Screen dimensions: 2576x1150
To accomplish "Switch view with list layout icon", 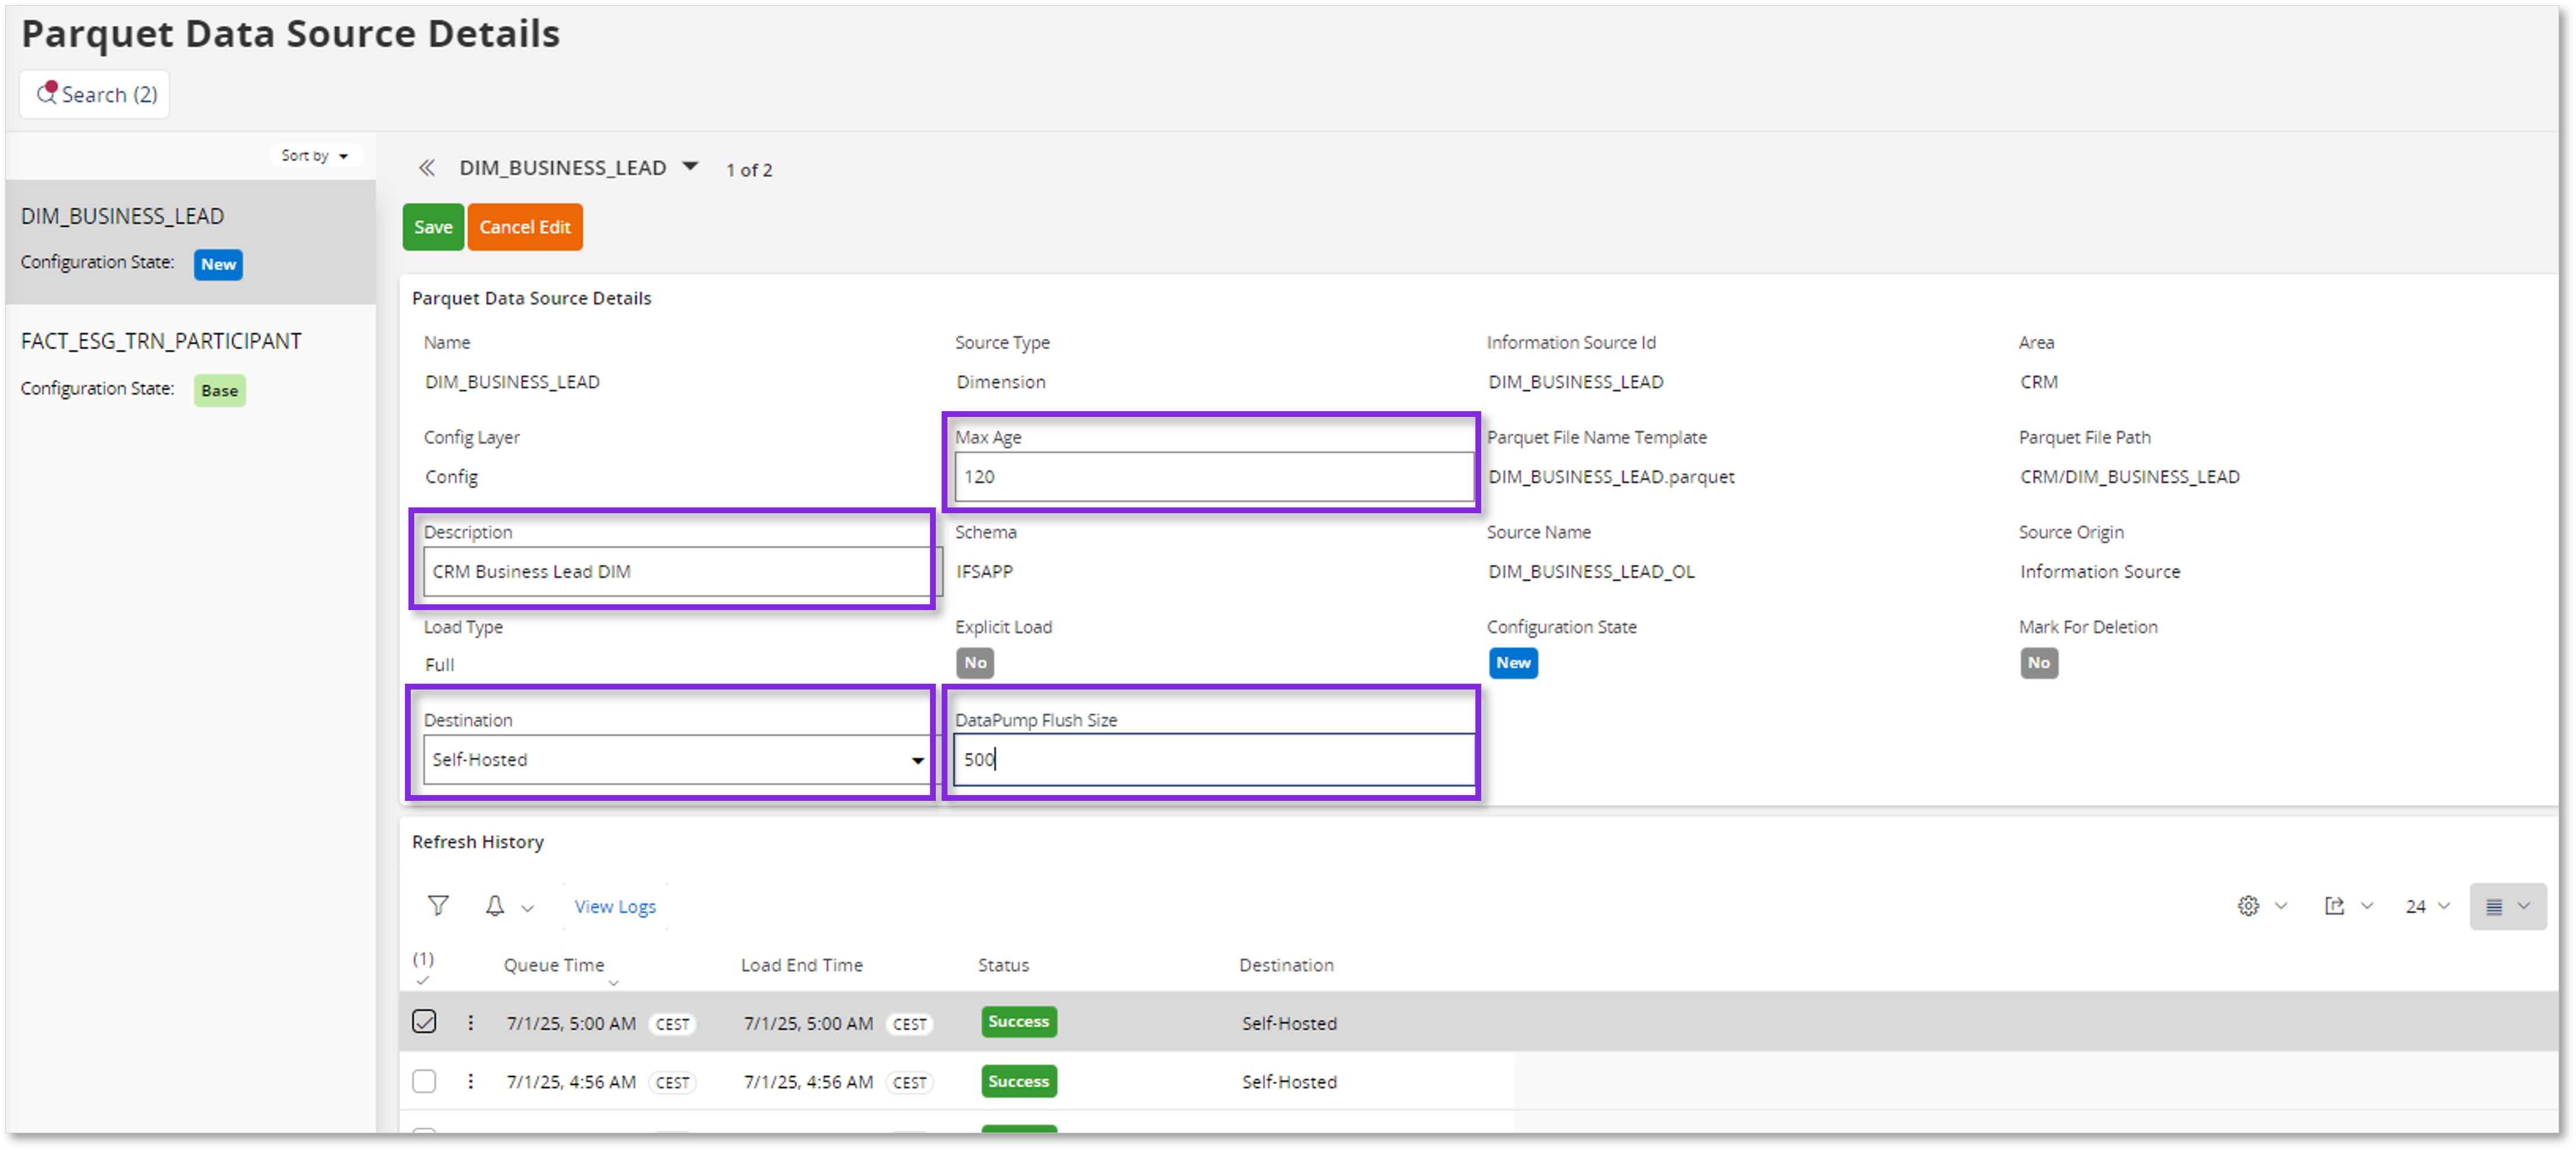I will click(x=2494, y=906).
